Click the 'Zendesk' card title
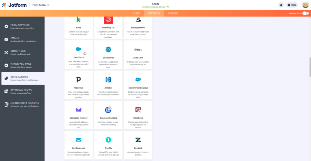 point(138,148)
